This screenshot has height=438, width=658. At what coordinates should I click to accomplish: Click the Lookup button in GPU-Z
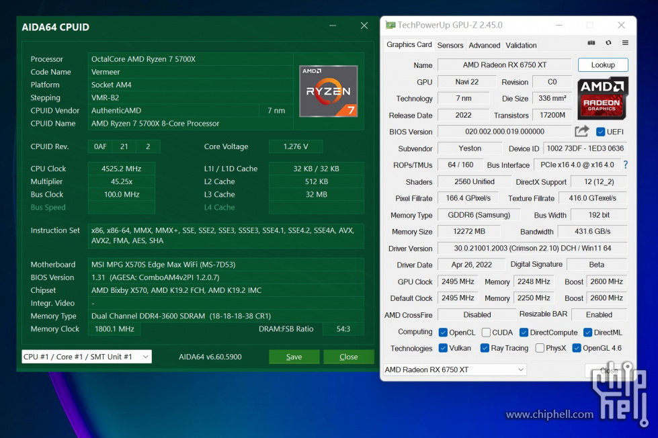(x=603, y=65)
